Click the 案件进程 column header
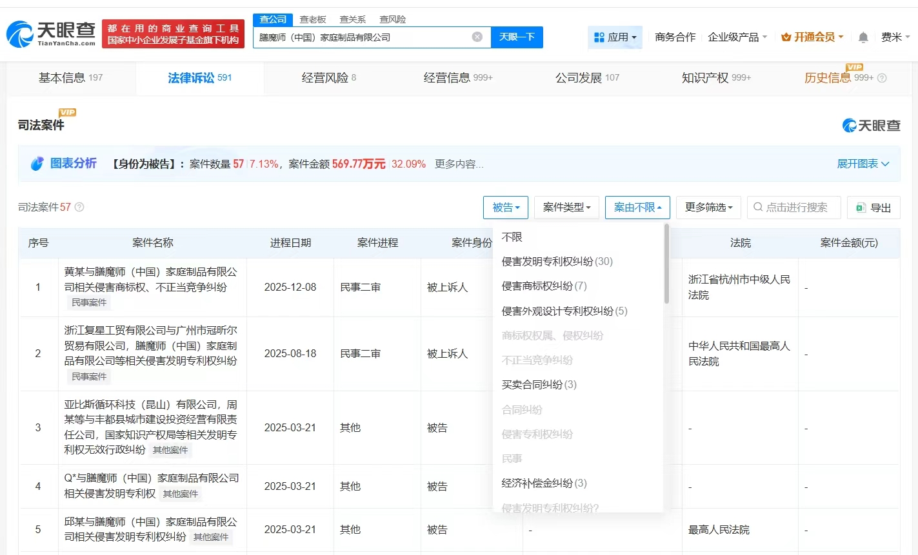The width and height of the screenshot is (918, 555). coord(377,243)
